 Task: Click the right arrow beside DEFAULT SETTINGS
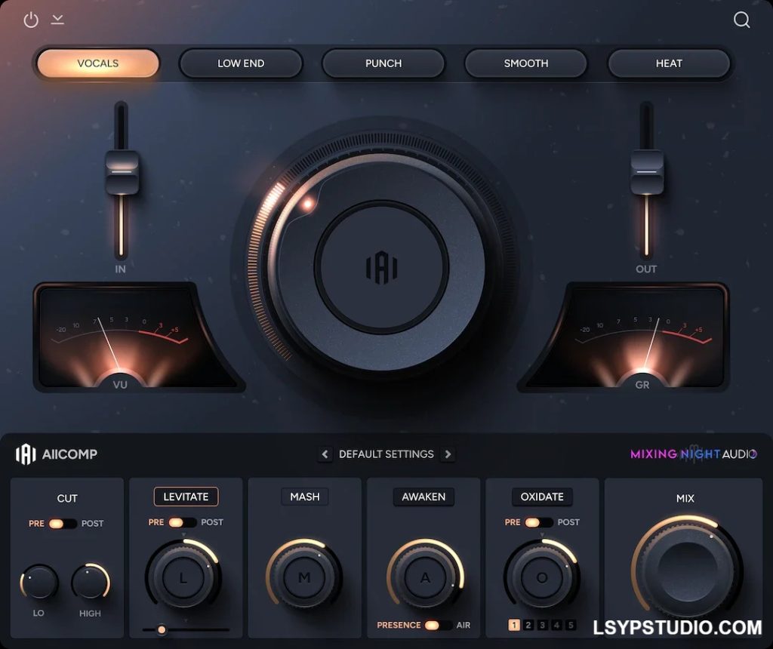(x=448, y=454)
